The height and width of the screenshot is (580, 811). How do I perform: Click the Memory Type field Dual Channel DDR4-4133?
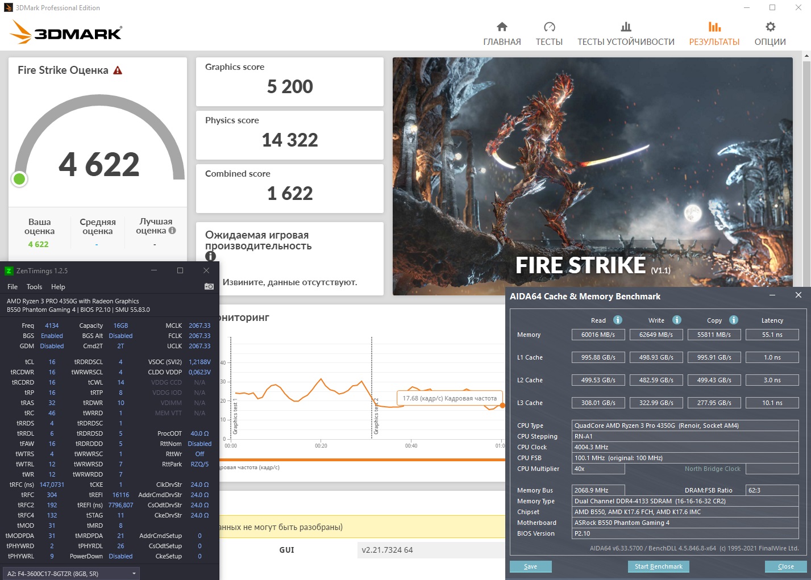[x=685, y=501]
